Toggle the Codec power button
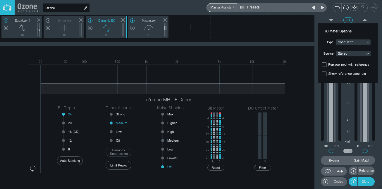The width and height of the screenshot is (382, 189). [326, 181]
